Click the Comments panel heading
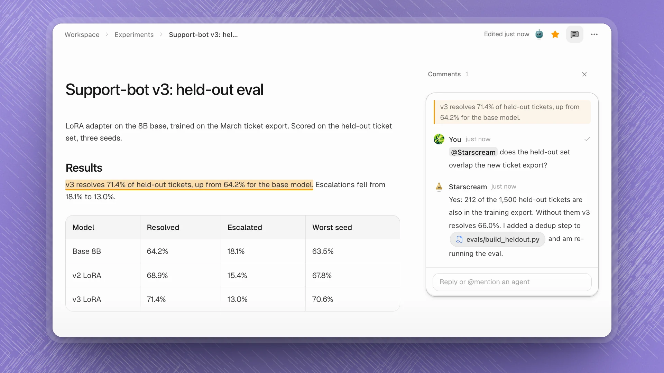664x373 pixels. pos(444,74)
